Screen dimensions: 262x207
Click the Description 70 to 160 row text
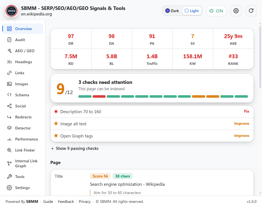click(81, 112)
